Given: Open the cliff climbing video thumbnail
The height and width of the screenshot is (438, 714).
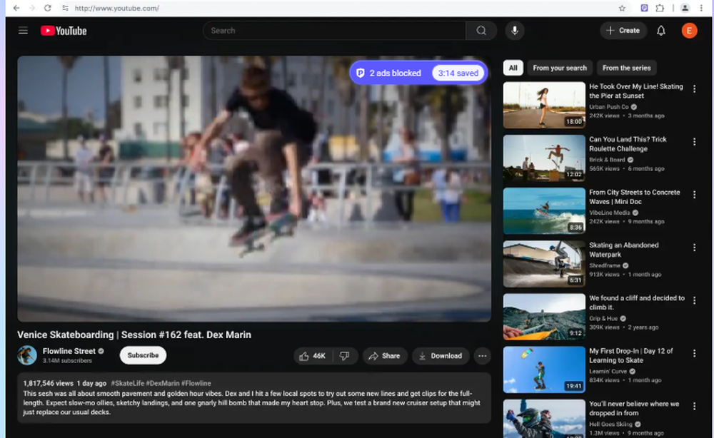Looking at the screenshot, I should tap(544, 316).
